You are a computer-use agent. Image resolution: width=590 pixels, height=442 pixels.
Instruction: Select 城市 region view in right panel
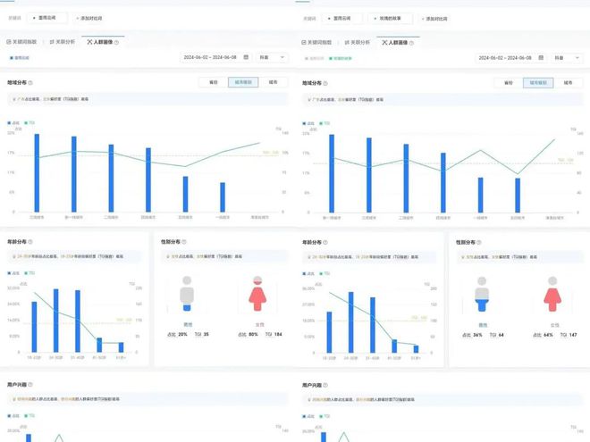569,83
